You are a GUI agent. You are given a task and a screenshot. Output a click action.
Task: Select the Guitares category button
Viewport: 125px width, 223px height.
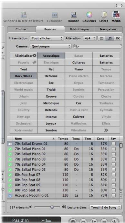tap(79, 63)
